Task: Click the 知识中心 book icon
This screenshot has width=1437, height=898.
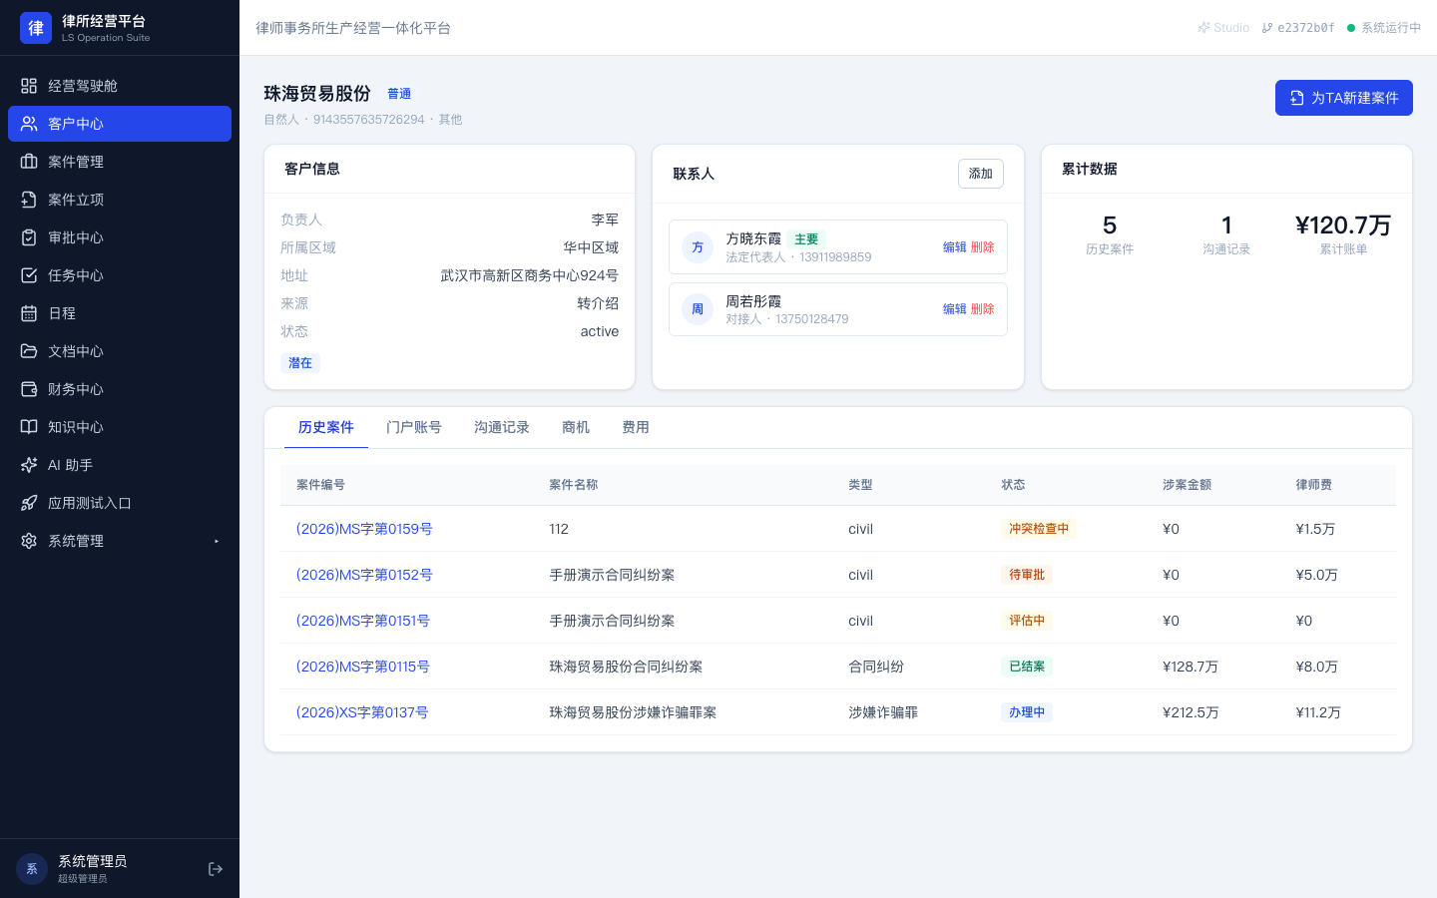Action: pyautogui.click(x=29, y=427)
